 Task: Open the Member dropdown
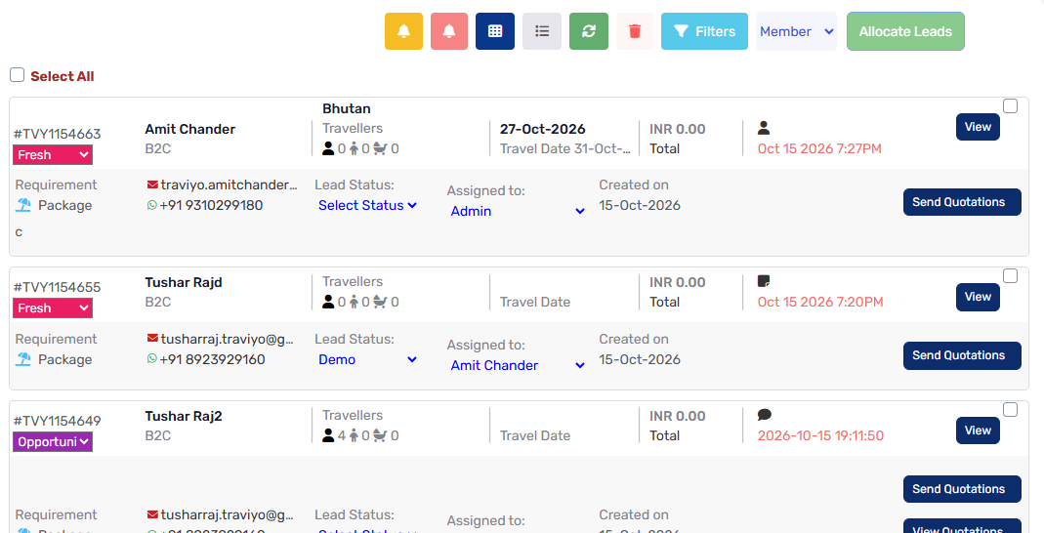[x=796, y=31]
